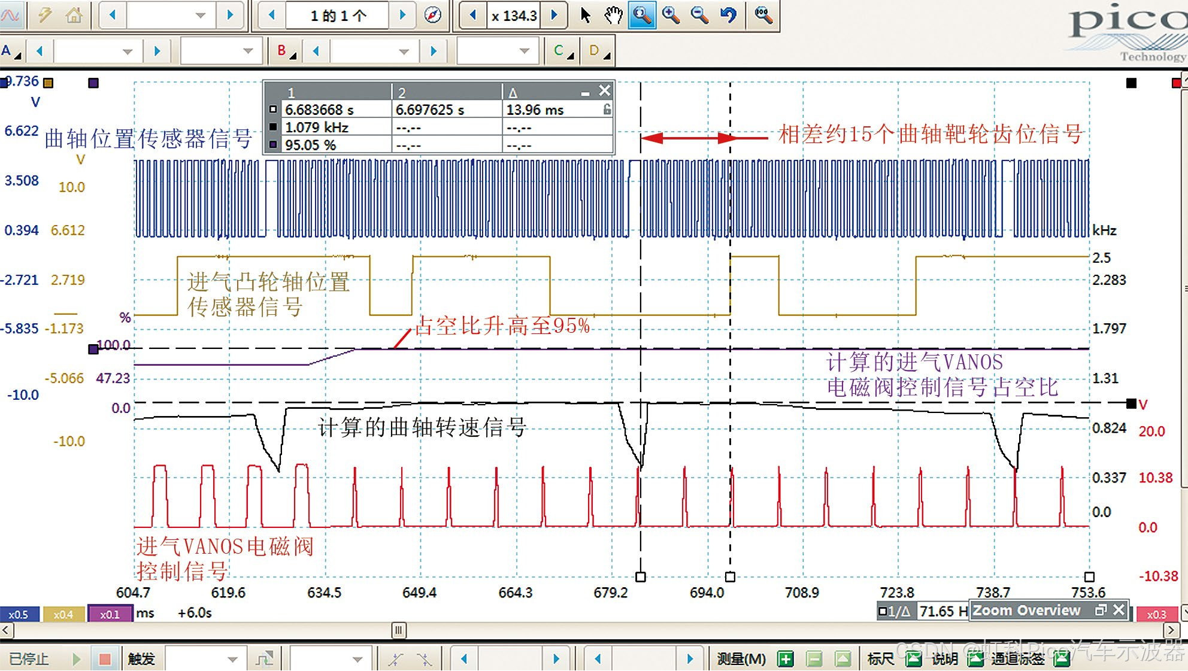Expand the trigger (触发) mode dropdown
This screenshot has height=671, width=1188.
click(x=232, y=659)
